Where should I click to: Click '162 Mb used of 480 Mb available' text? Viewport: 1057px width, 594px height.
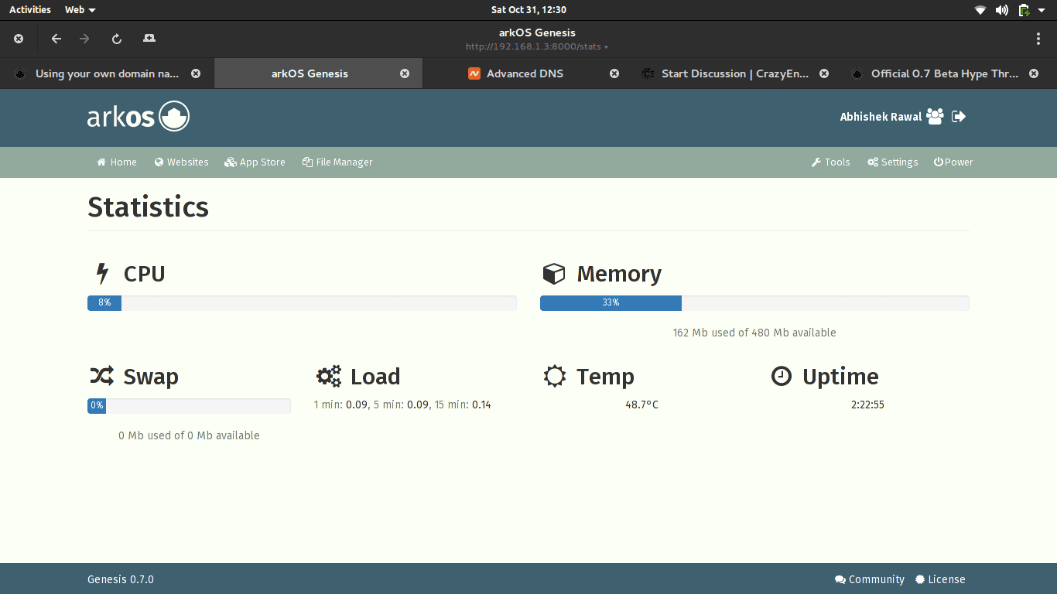pyautogui.click(x=754, y=333)
